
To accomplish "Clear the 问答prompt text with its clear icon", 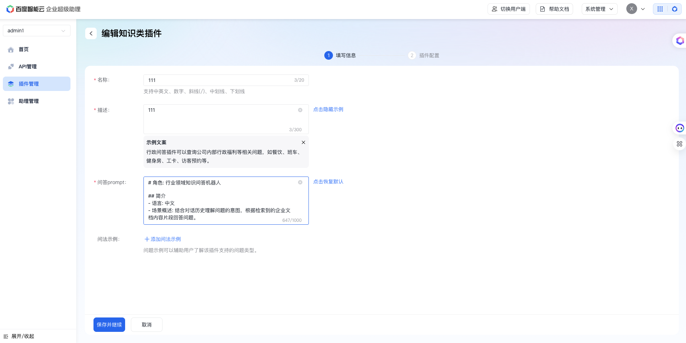I will pyautogui.click(x=300, y=182).
